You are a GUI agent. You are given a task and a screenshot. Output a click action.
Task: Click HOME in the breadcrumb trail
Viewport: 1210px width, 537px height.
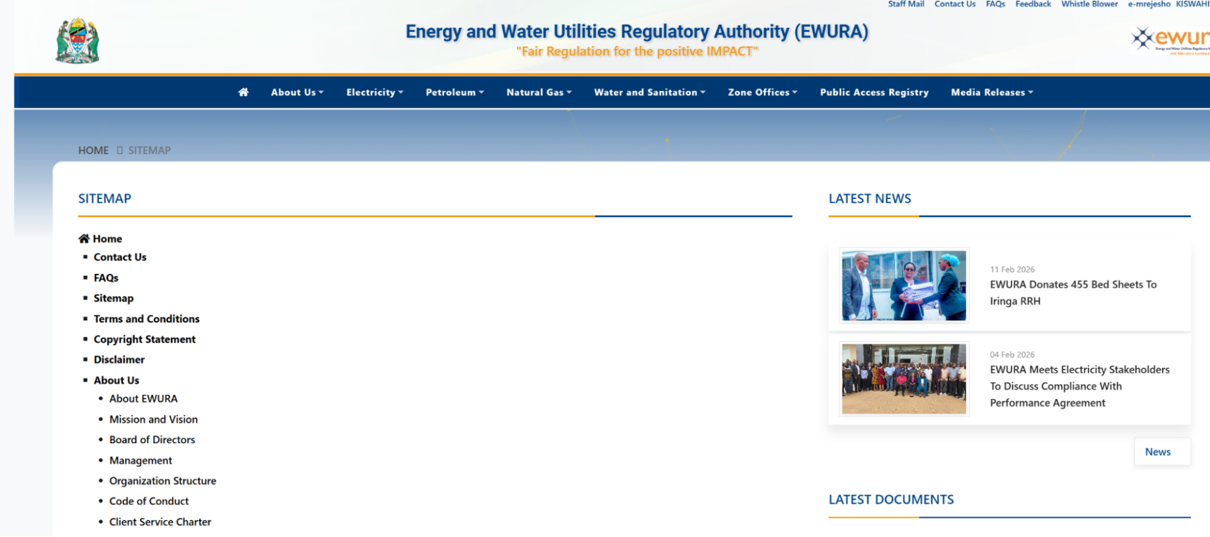coord(93,150)
